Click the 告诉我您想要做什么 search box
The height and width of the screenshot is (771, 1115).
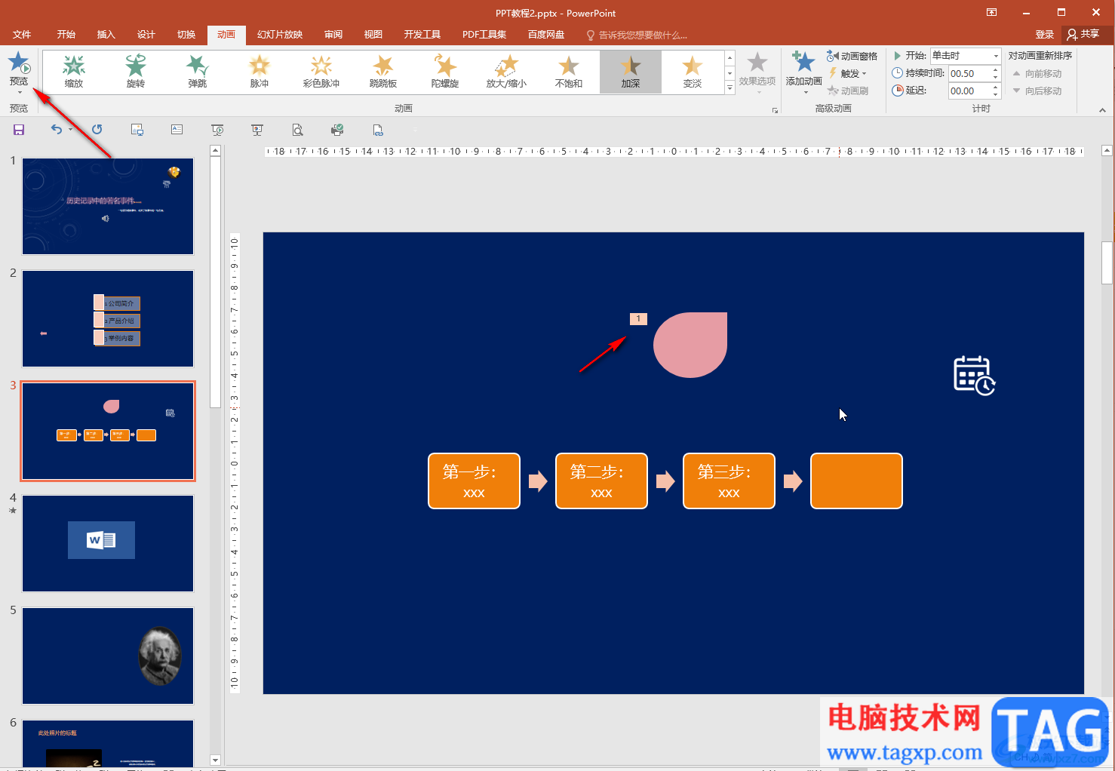pos(637,35)
